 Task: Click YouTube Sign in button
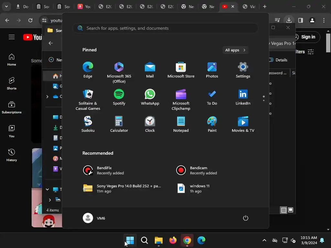[x=308, y=37]
